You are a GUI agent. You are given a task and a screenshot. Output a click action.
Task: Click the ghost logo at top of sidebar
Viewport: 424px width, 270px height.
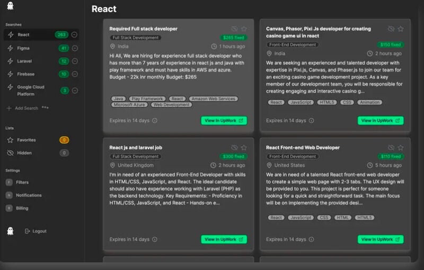tap(10, 6)
